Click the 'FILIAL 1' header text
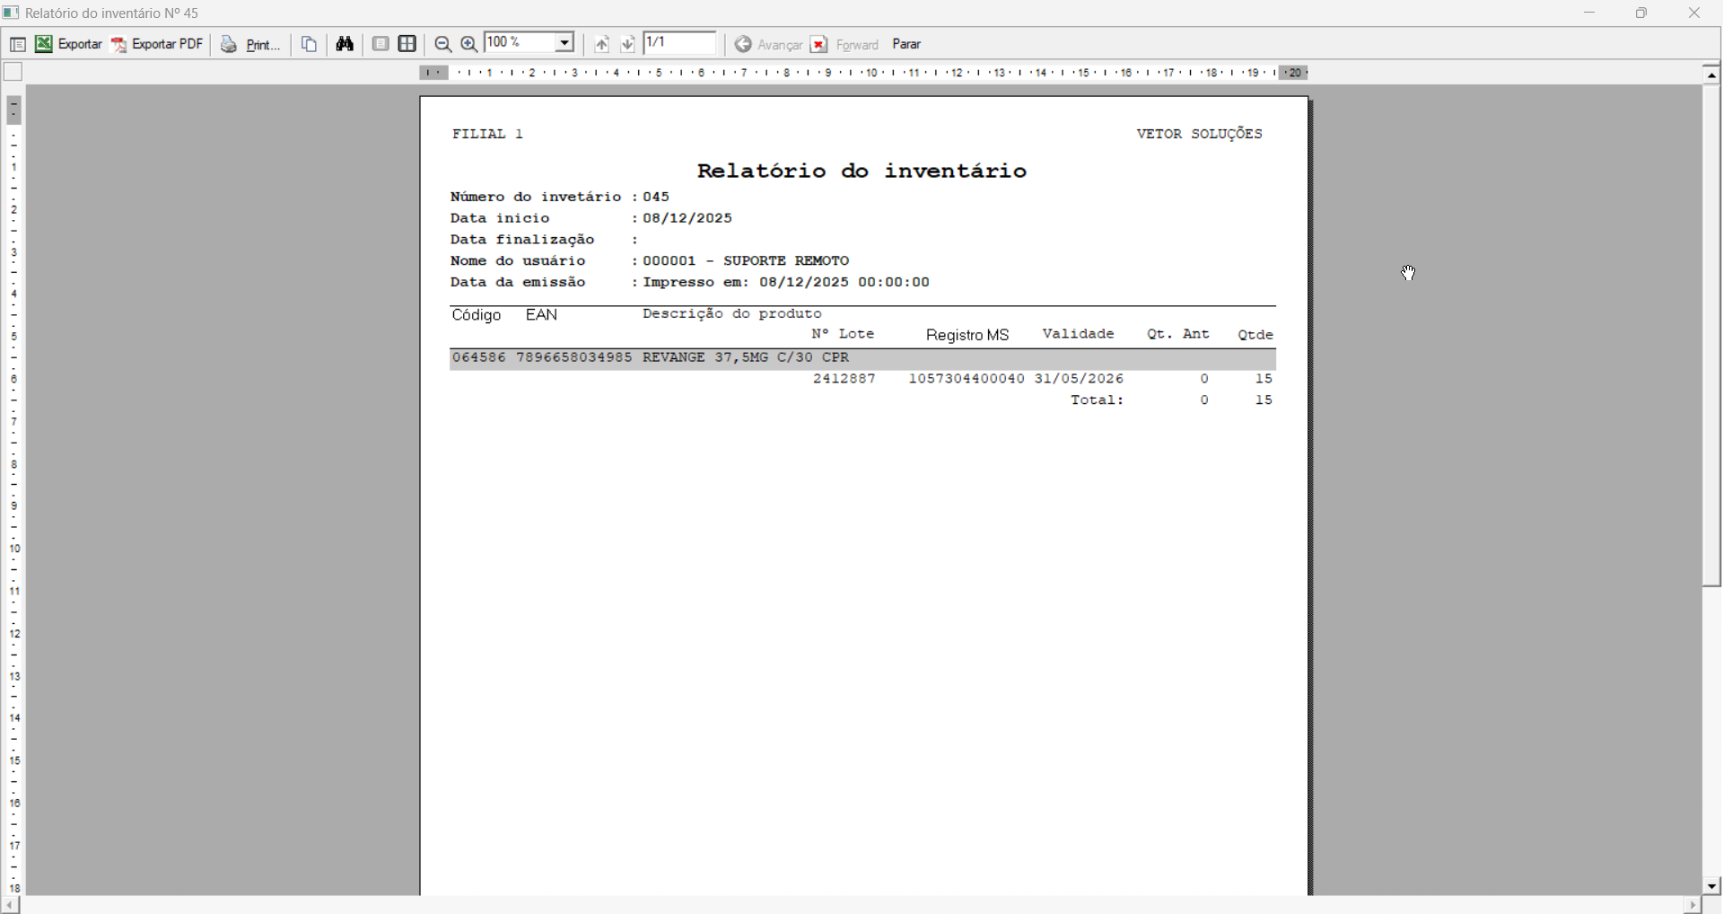This screenshot has height=914, width=1723. pos(488,134)
